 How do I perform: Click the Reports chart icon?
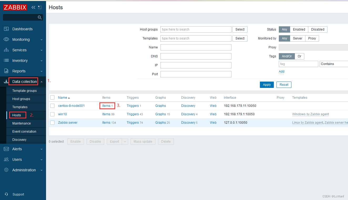(6, 71)
